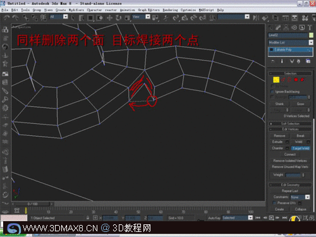Click the green object color swatch
Viewport: 316px width, 237px height.
click(x=311, y=35)
